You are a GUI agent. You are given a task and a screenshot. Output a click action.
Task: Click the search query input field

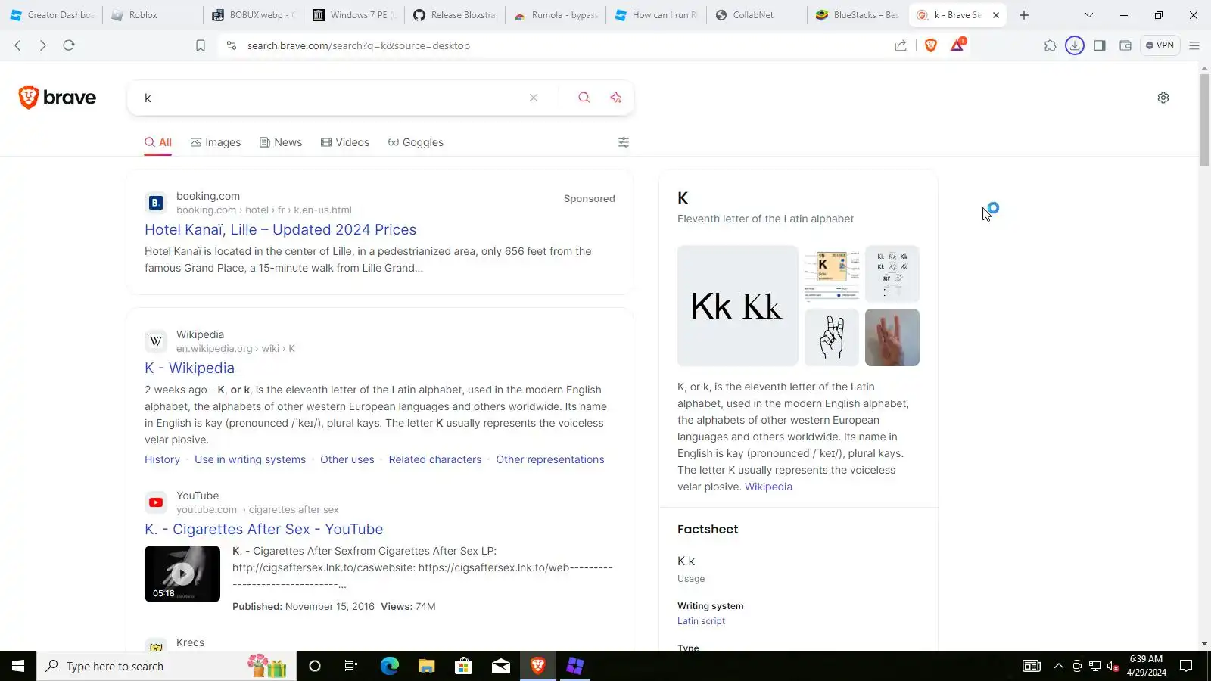pos(330,98)
